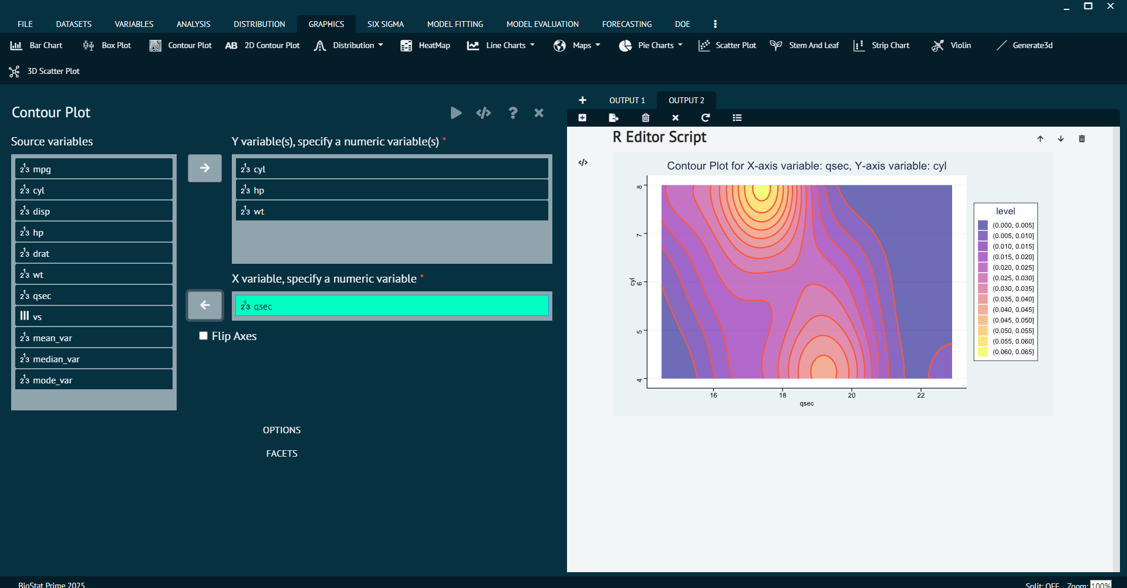The width and height of the screenshot is (1127, 588).
Task: Click the export output icon in output toolbar
Action: (x=613, y=118)
